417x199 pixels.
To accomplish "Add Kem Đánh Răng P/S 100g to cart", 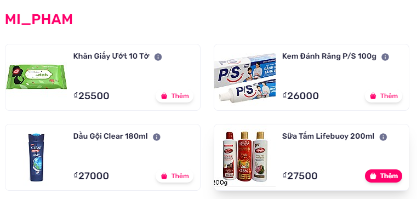I will tap(384, 96).
